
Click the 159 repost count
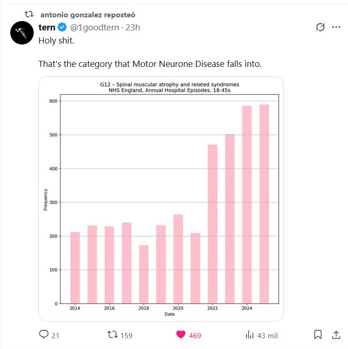coord(126,335)
